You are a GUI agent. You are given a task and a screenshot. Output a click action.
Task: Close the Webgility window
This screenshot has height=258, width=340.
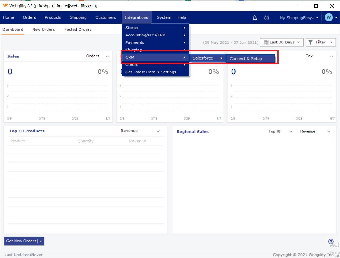pos(332,6)
